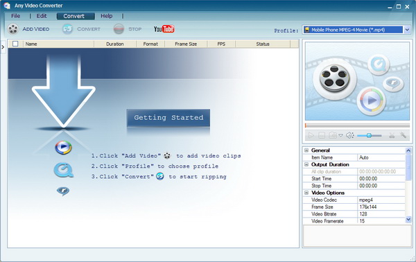Click the Video Codec value mpeg4
The width and height of the screenshot is (416, 262).
point(381,200)
